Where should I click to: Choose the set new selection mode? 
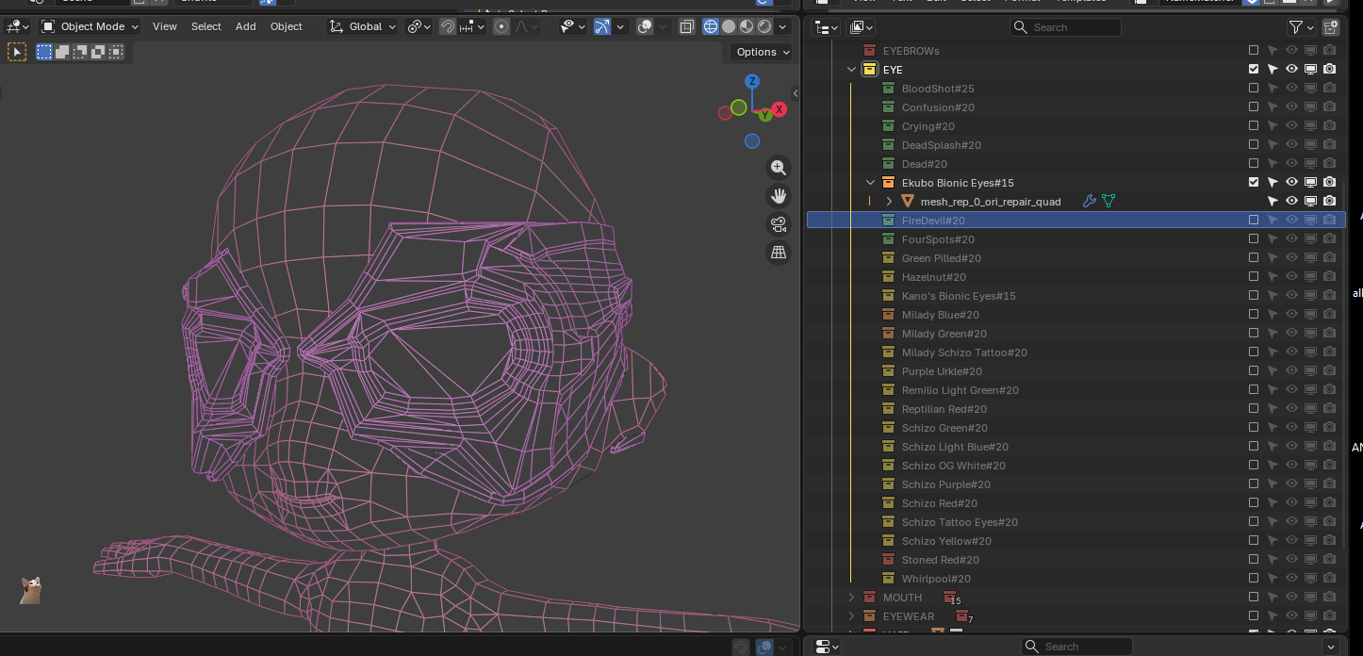44,52
